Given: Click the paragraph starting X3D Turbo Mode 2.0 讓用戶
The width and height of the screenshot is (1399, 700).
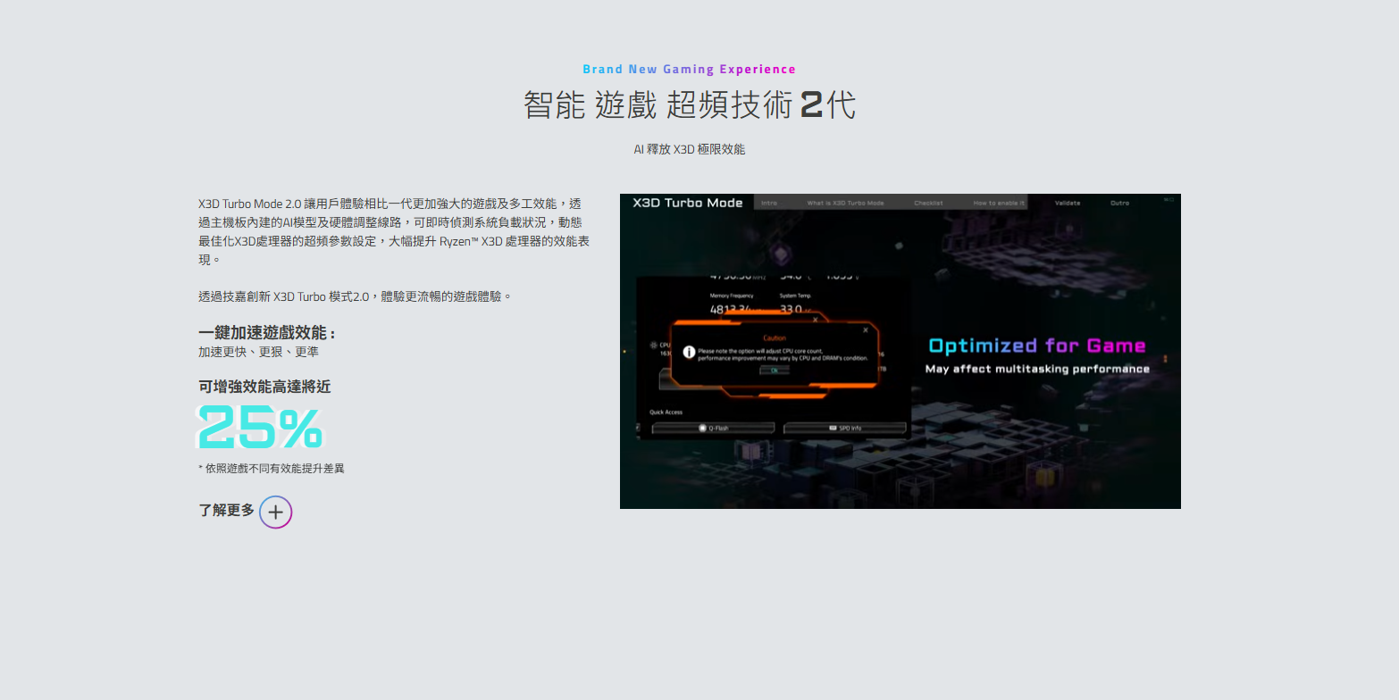Looking at the screenshot, I should point(394,231).
